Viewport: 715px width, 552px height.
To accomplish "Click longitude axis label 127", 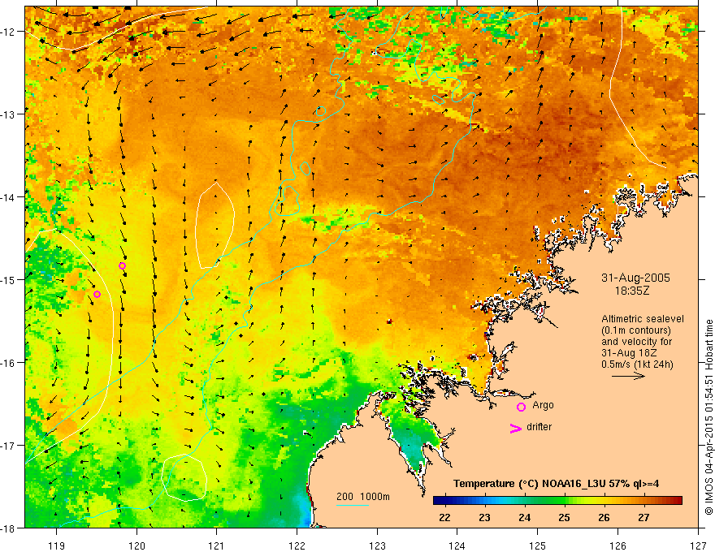I will tap(698, 546).
